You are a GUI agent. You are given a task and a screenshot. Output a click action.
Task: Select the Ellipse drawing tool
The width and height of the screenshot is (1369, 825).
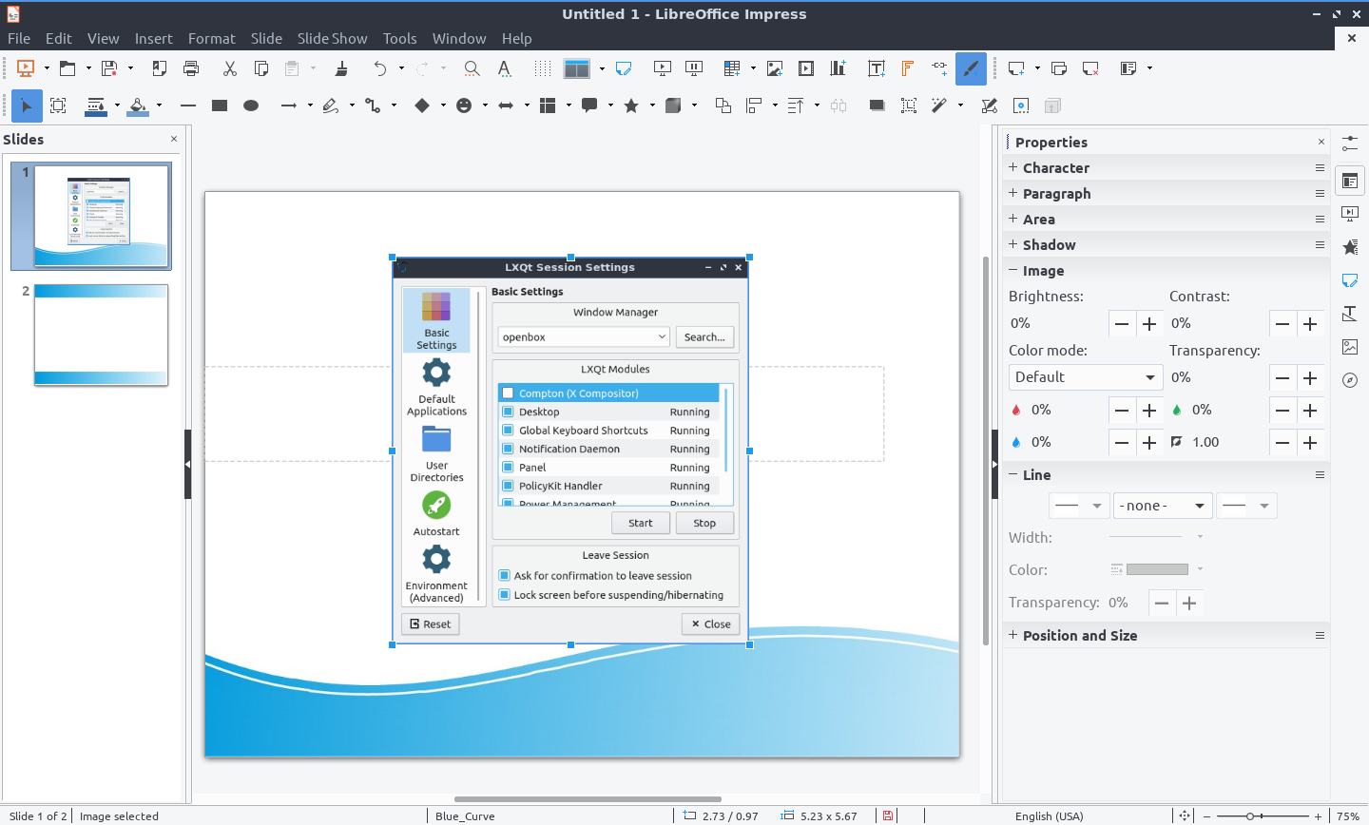point(251,106)
